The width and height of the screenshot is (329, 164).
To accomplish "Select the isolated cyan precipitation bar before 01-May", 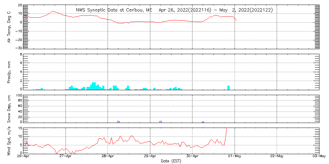I will pyautogui.click(x=228, y=88).
